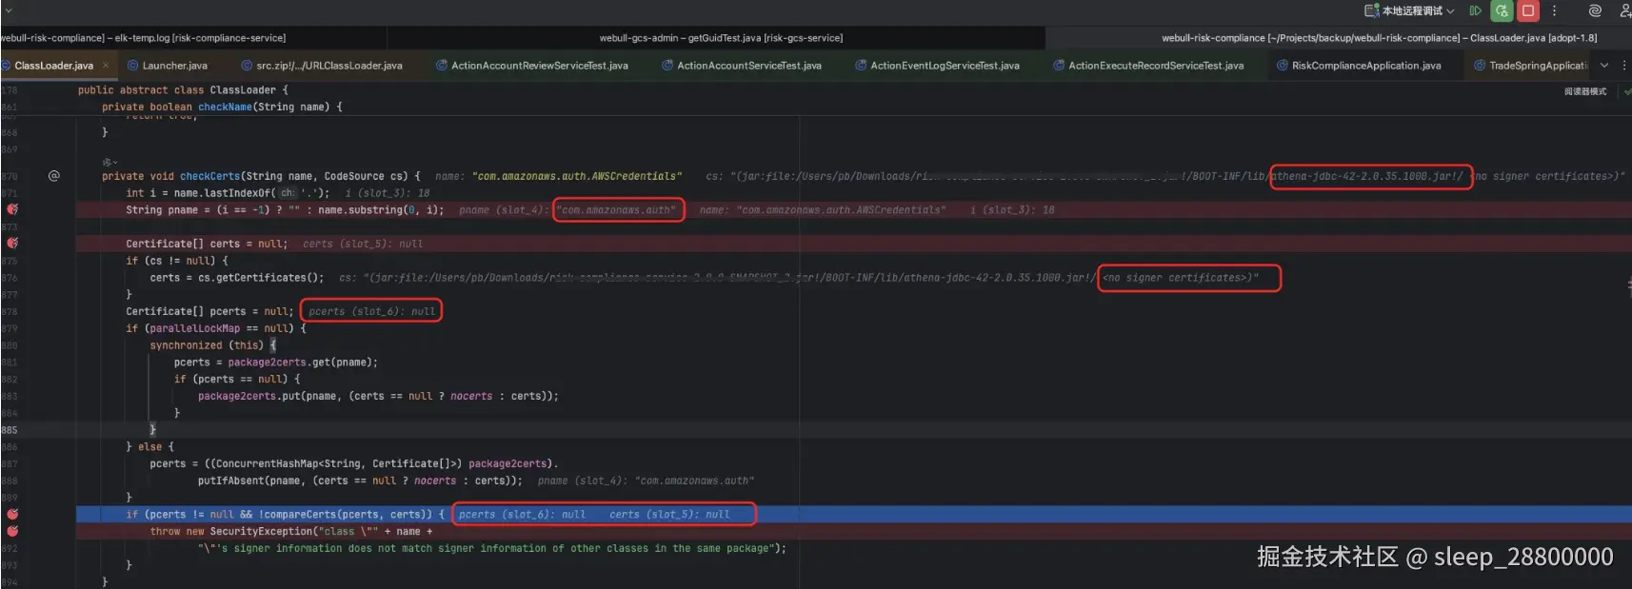Expand the author inlay hint above checkCerts
Screen dimensions: 1632x589
point(109,162)
